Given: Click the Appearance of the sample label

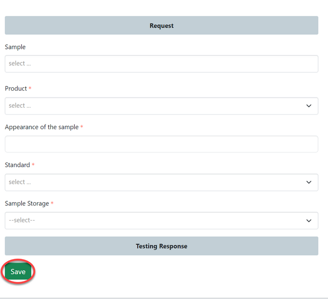Looking at the screenshot, I should [41, 127].
